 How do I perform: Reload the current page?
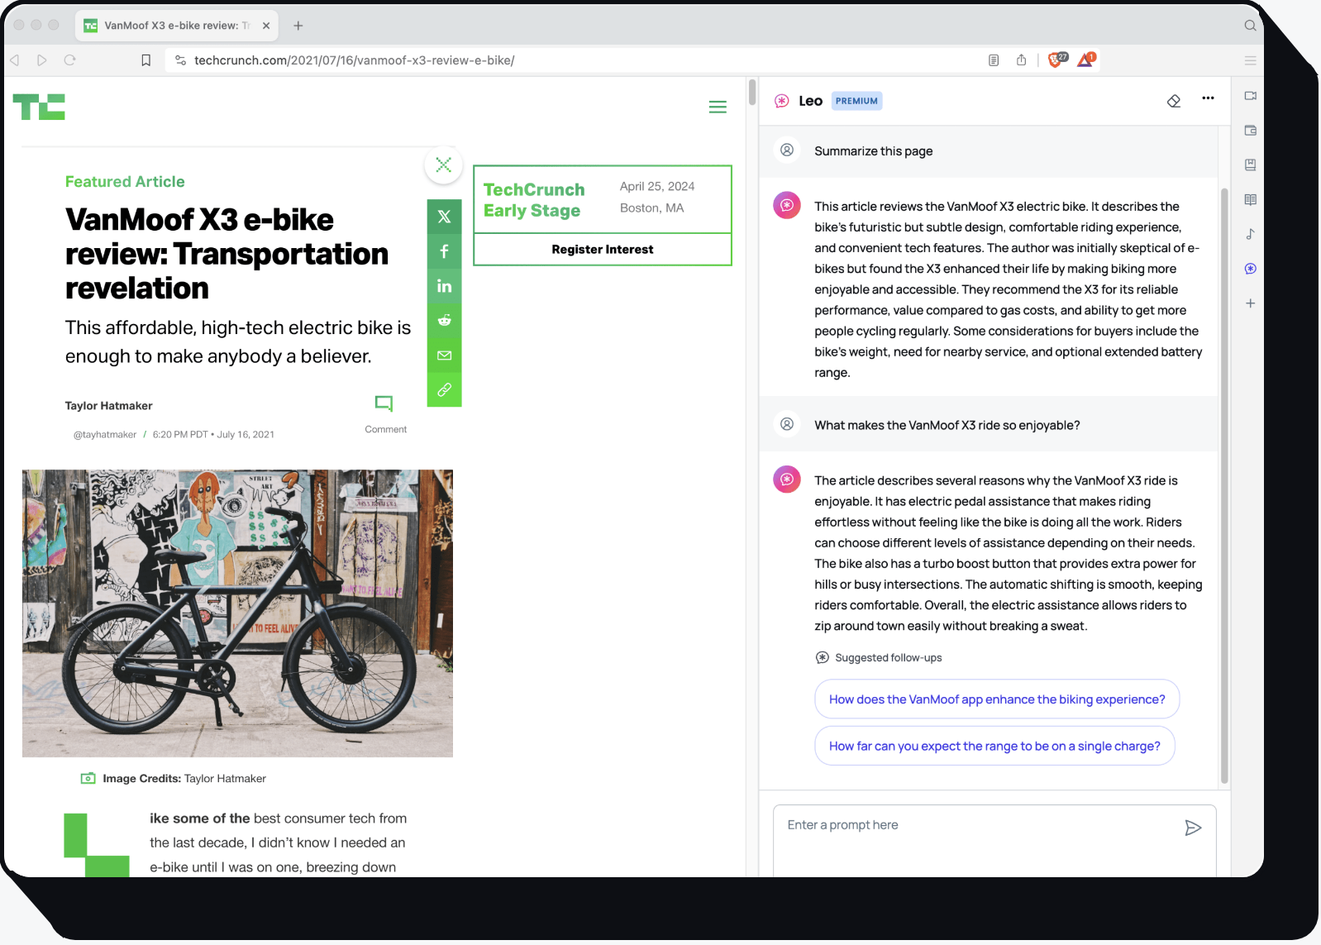coord(69,60)
